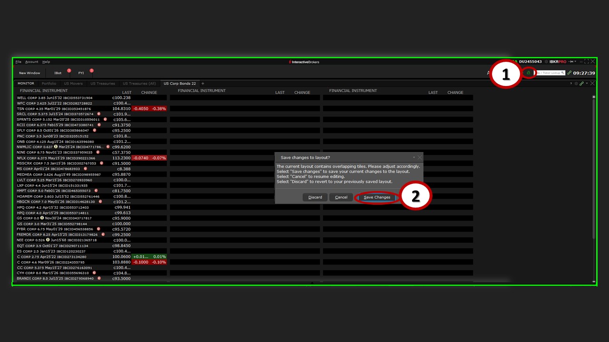
Task: Expand the dropdown arrow in the monitor panel header
Action: (587, 84)
